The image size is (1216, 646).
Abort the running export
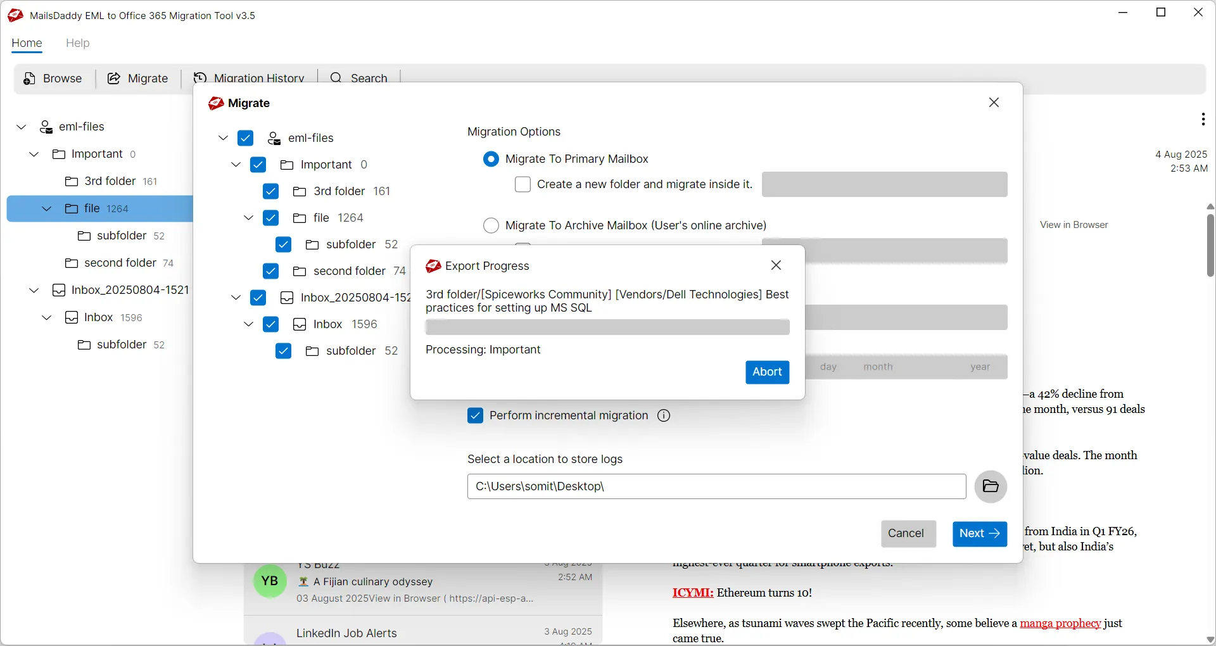(767, 372)
